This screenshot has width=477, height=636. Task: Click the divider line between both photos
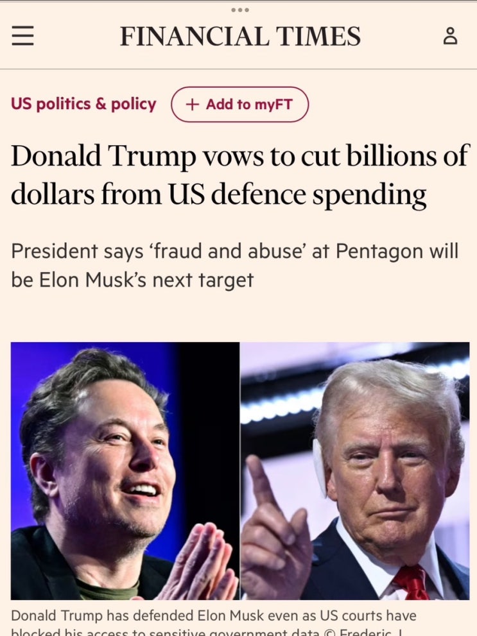pos(240,471)
